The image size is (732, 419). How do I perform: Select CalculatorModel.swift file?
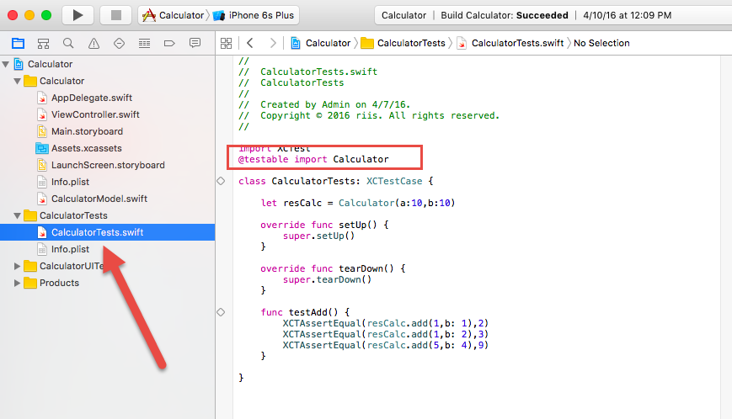tap(99, 199)
